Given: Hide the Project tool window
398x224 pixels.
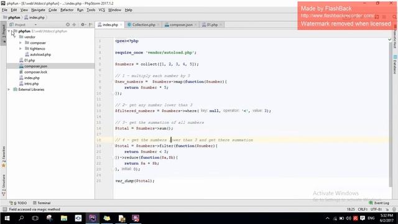Looking at the screenshot, I should coord(91,25).
